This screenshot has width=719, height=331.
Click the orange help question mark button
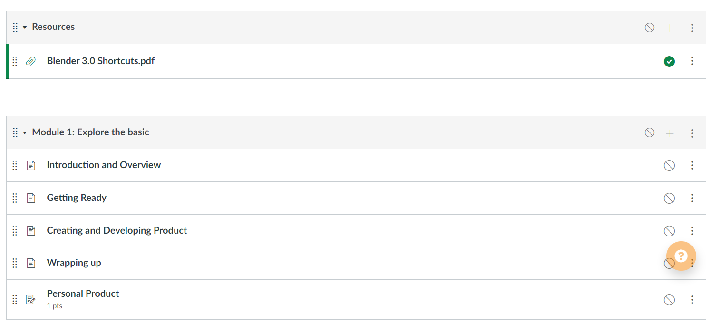pyautogui.click(x=681, y=256)
